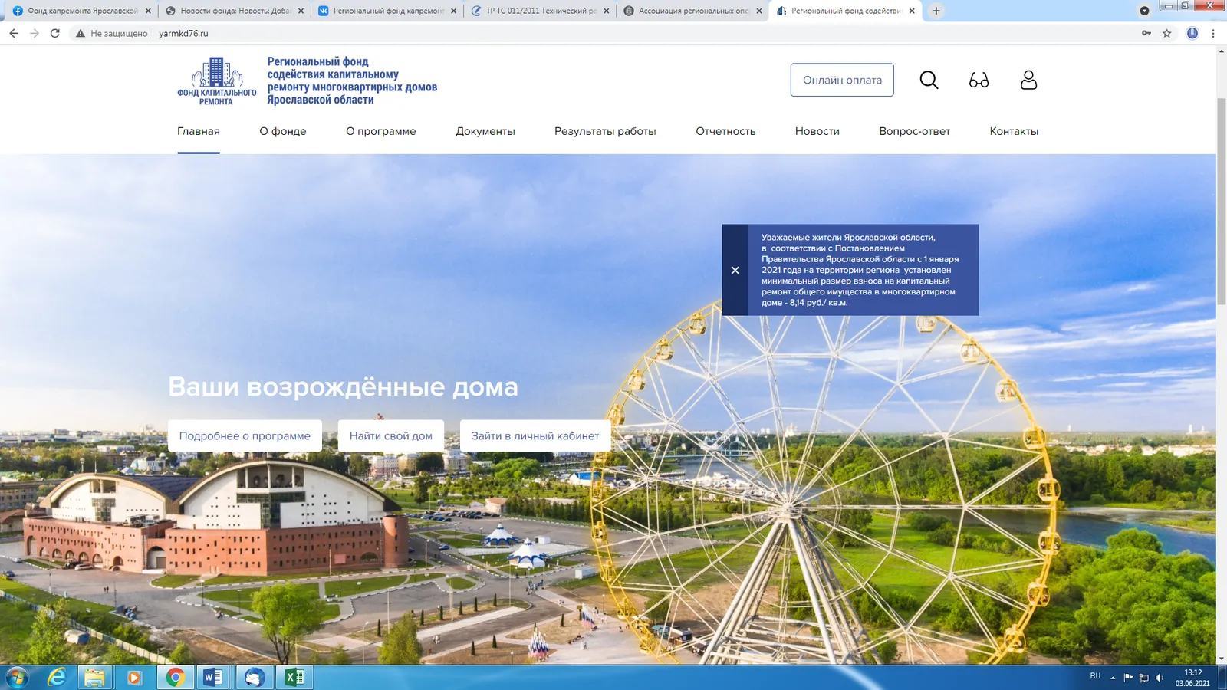Click 'Зайти в личный кабинет' button
This screenshot has width=1227, height=690.
[535, 435]
